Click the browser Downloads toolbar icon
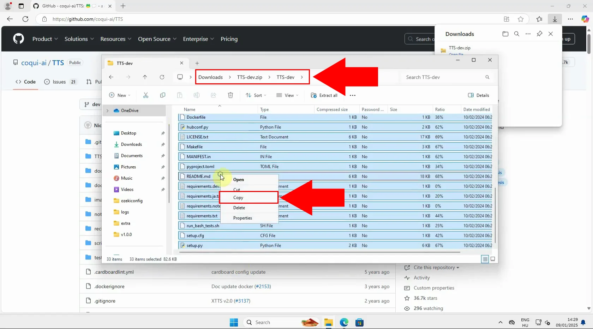Image resolution: width=593 pixels, height=329 pixels. [x=555, y=19]
